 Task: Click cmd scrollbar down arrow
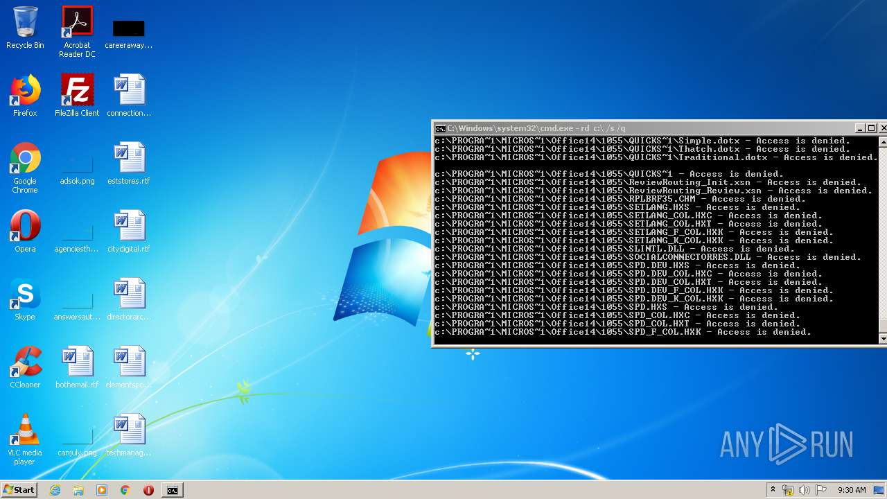coord(883,338)
